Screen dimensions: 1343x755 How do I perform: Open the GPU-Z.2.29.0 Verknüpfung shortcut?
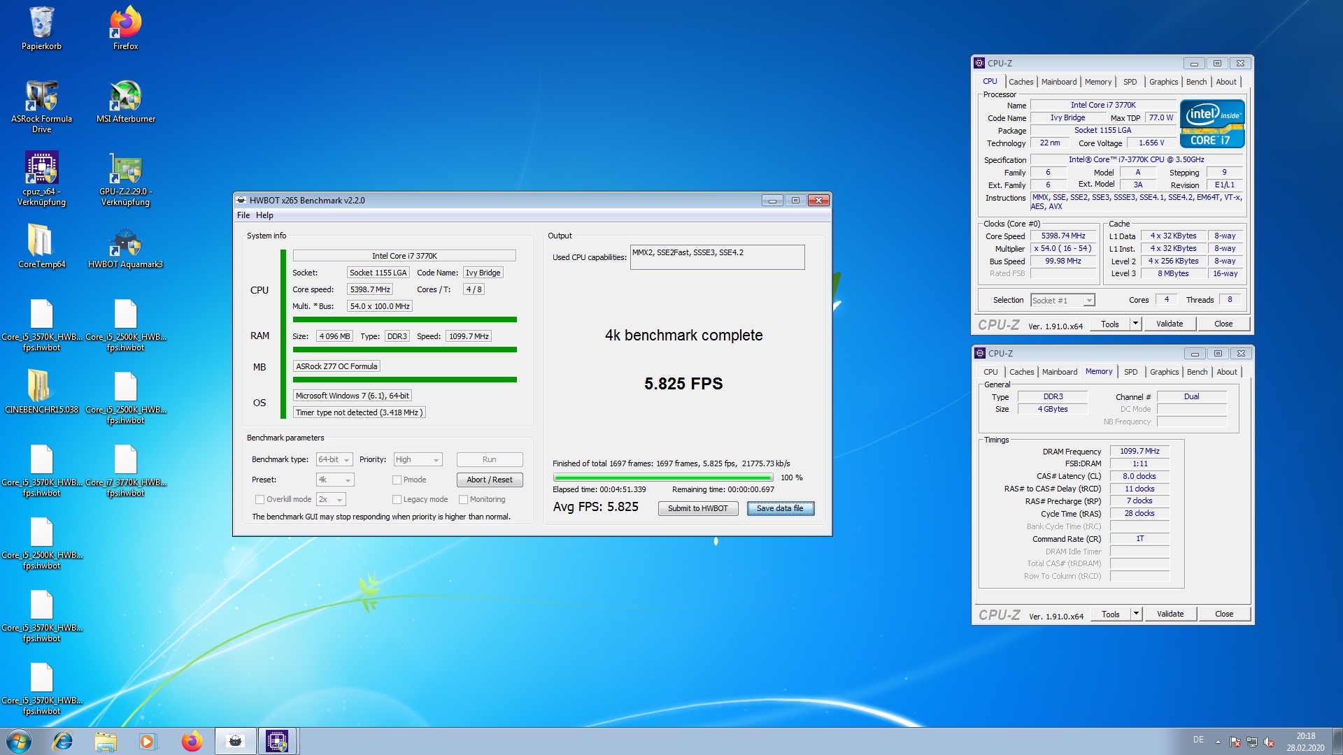pyautogui.click(x=126, y=179)
